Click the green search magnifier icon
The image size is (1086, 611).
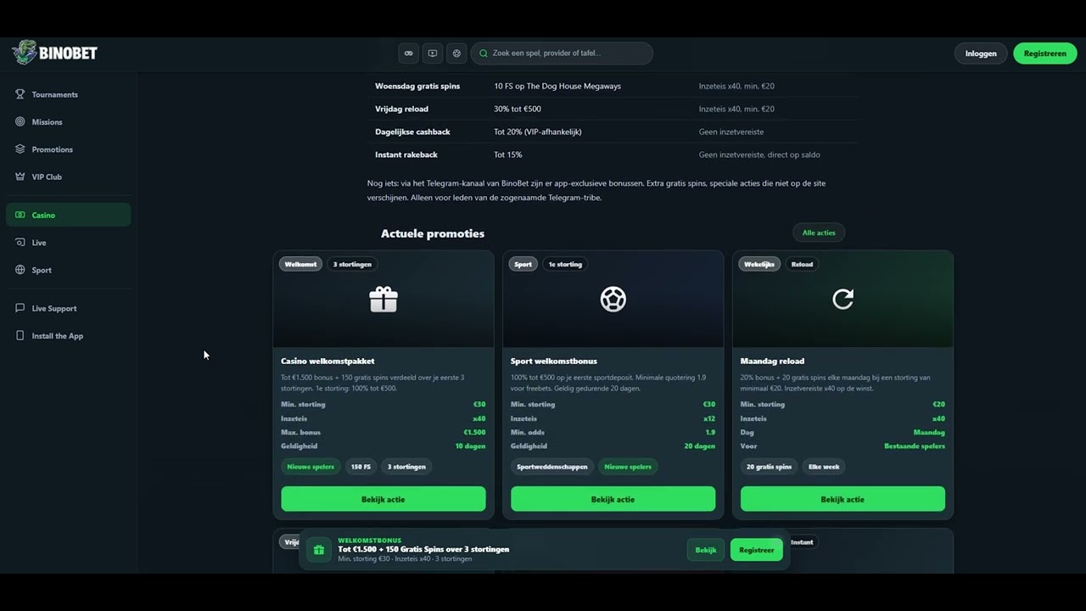click(484, 53)
